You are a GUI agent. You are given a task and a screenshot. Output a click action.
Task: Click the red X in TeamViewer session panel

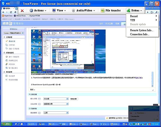(x=131, y=113)
